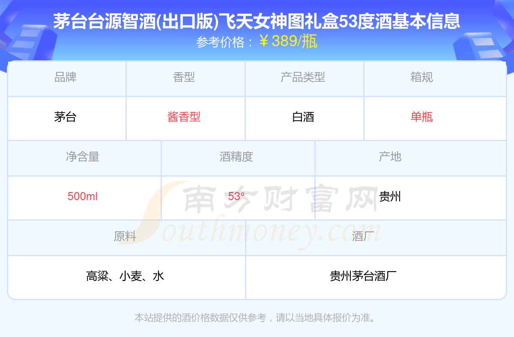Click the origin value 贵州
The image size is (514, 337).
[x=390, y=197]
